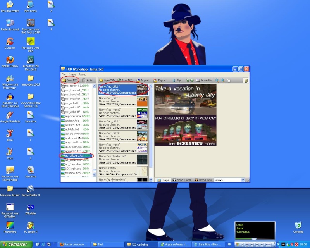
Task: Switch to the Image view tab
Action: pyautogui.click(x=163, y=180)
